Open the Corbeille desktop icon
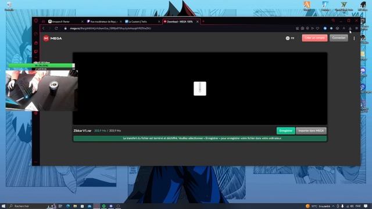This screenshot has width=372, height=209. point(9,6)
